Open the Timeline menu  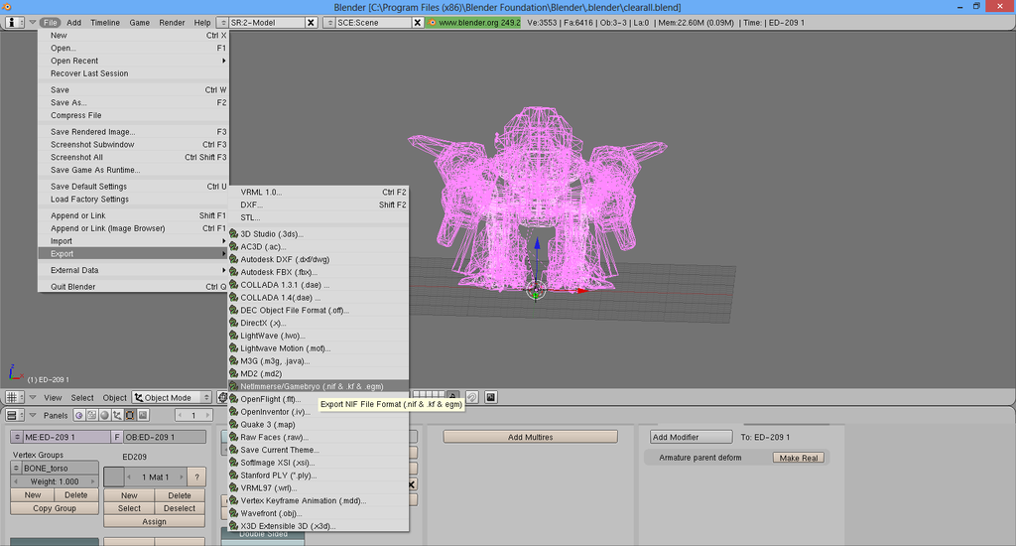pyautogui.click(x=105, y=23)
